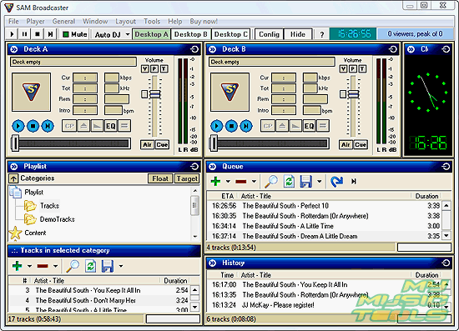This screenshot has height=331, width=459.
Task: Add track in Tracks in selected category toolbar
Action: (x=18, y=266)
